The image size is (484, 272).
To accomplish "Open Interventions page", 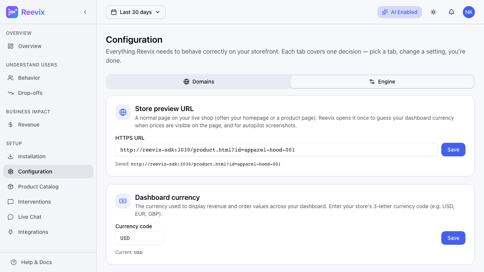I will coord(48,202).
